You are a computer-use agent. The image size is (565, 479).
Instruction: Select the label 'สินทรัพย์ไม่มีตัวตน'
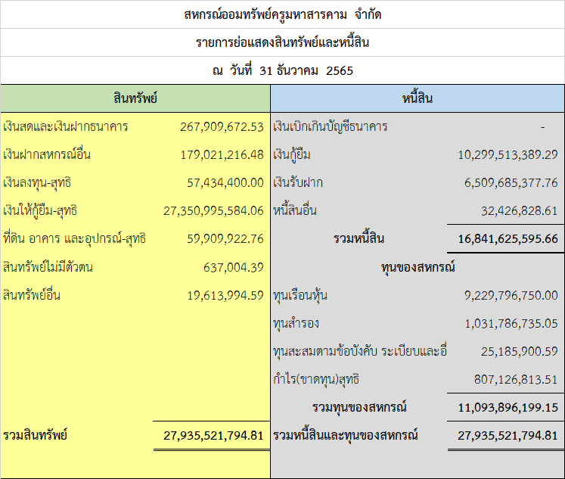tap(48, 267)
